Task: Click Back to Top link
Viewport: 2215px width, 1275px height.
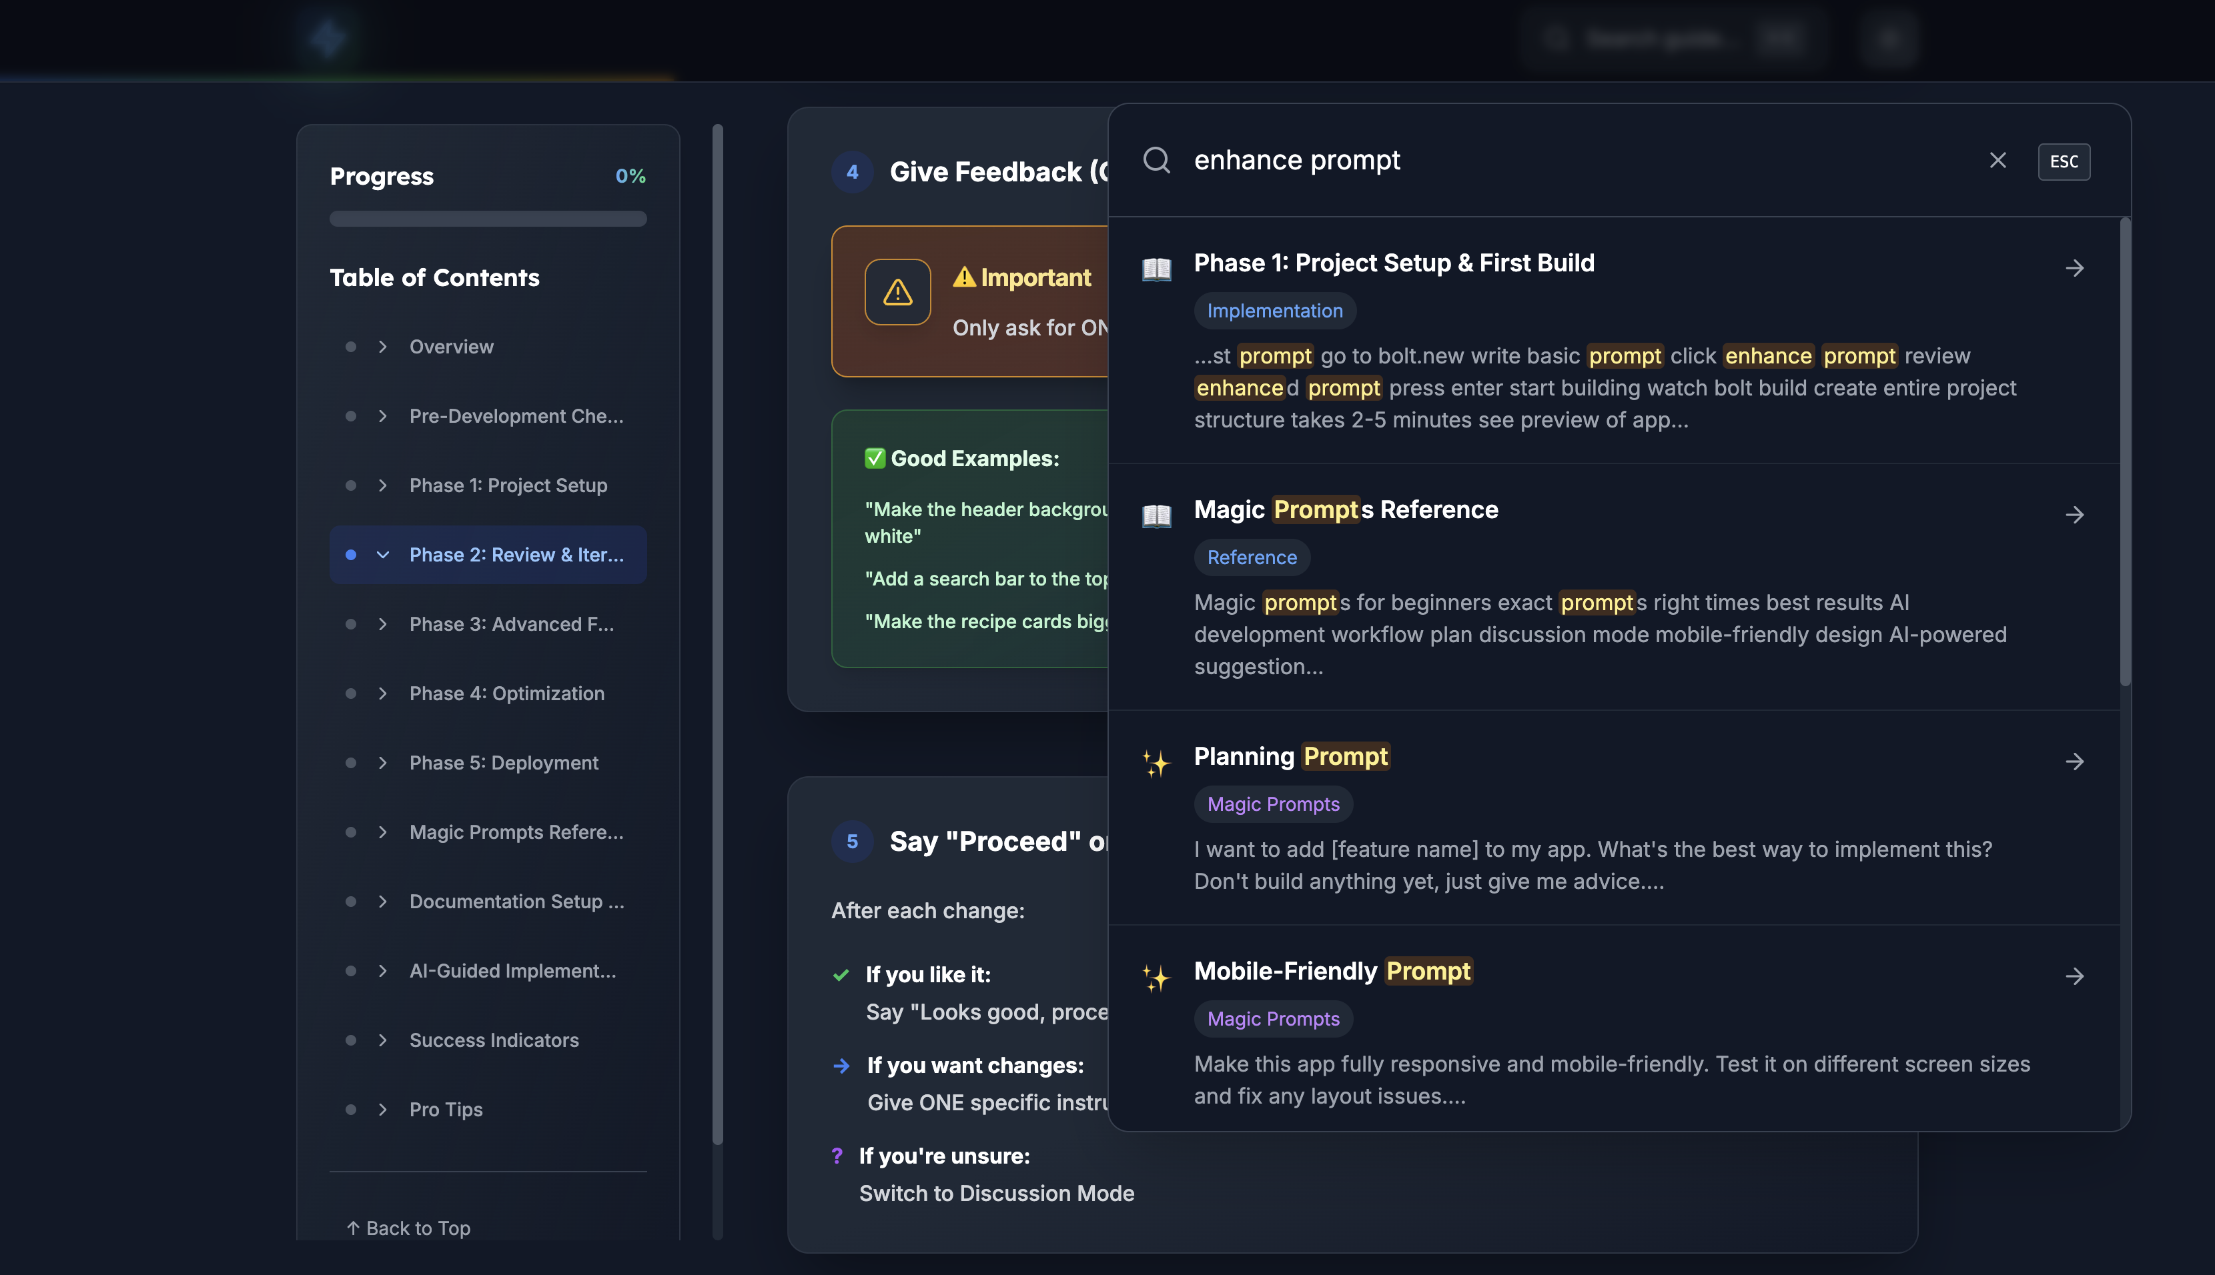Action: point(408,1228)
